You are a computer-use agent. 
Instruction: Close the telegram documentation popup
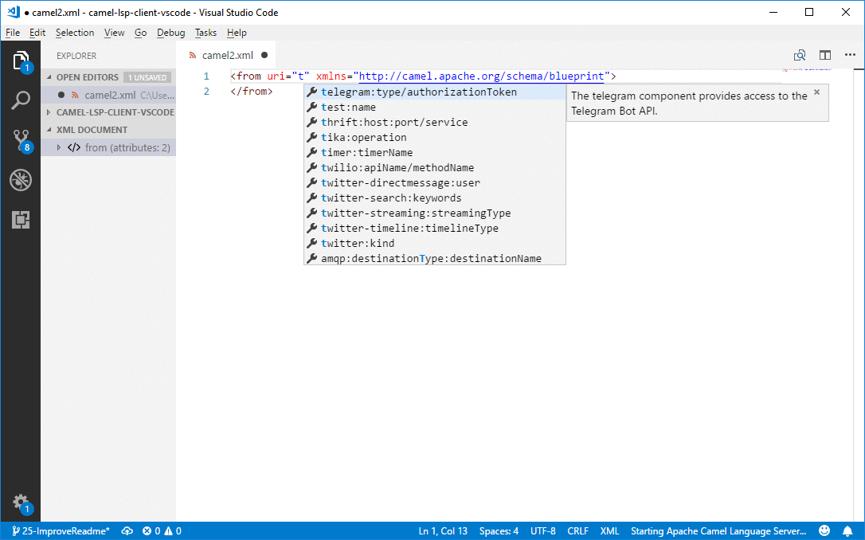(x=817, y=92)
